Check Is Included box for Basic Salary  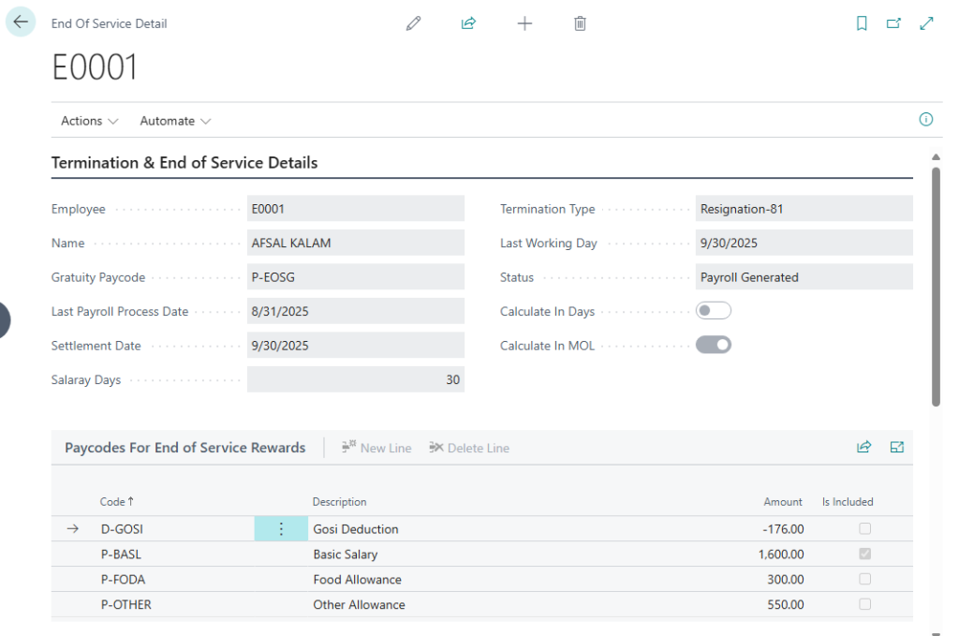click(864, 555)
